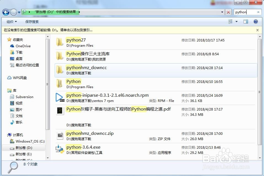Click the index warning info bar message
The width and height of the screenshot is (264, 176).
(x=48, y=30)
